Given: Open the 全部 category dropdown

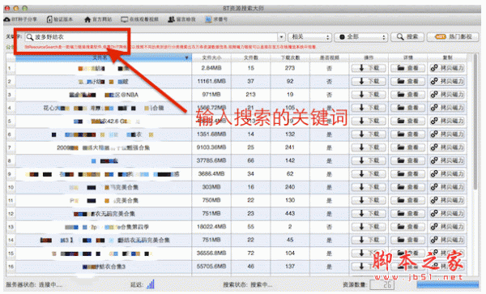Looking at the screenshot, I should coord(361,37).
